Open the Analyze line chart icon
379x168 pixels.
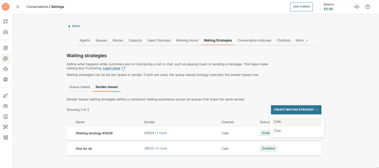[6, 95]
